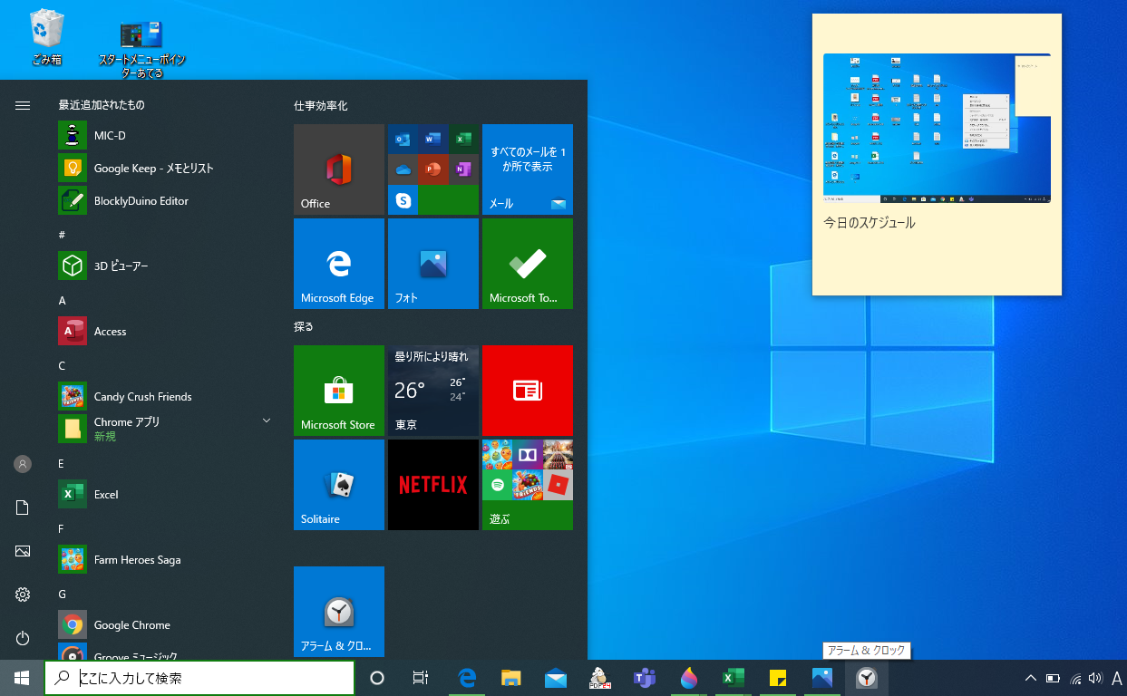Click 今日のスケジュール note text
Image resolution: width=1127 pixels, height=696 pixels.
click(x=870, y=223)
